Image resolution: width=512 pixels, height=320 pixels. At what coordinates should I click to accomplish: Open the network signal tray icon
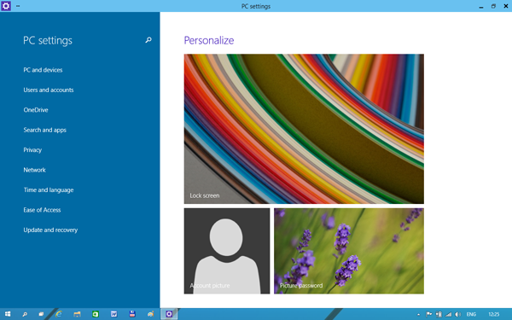[x=449, y=314]
